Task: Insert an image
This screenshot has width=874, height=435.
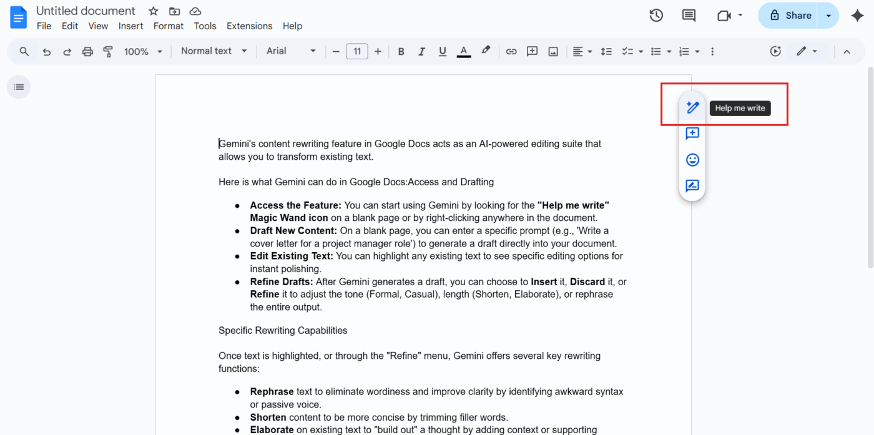Action: [553, 51]
